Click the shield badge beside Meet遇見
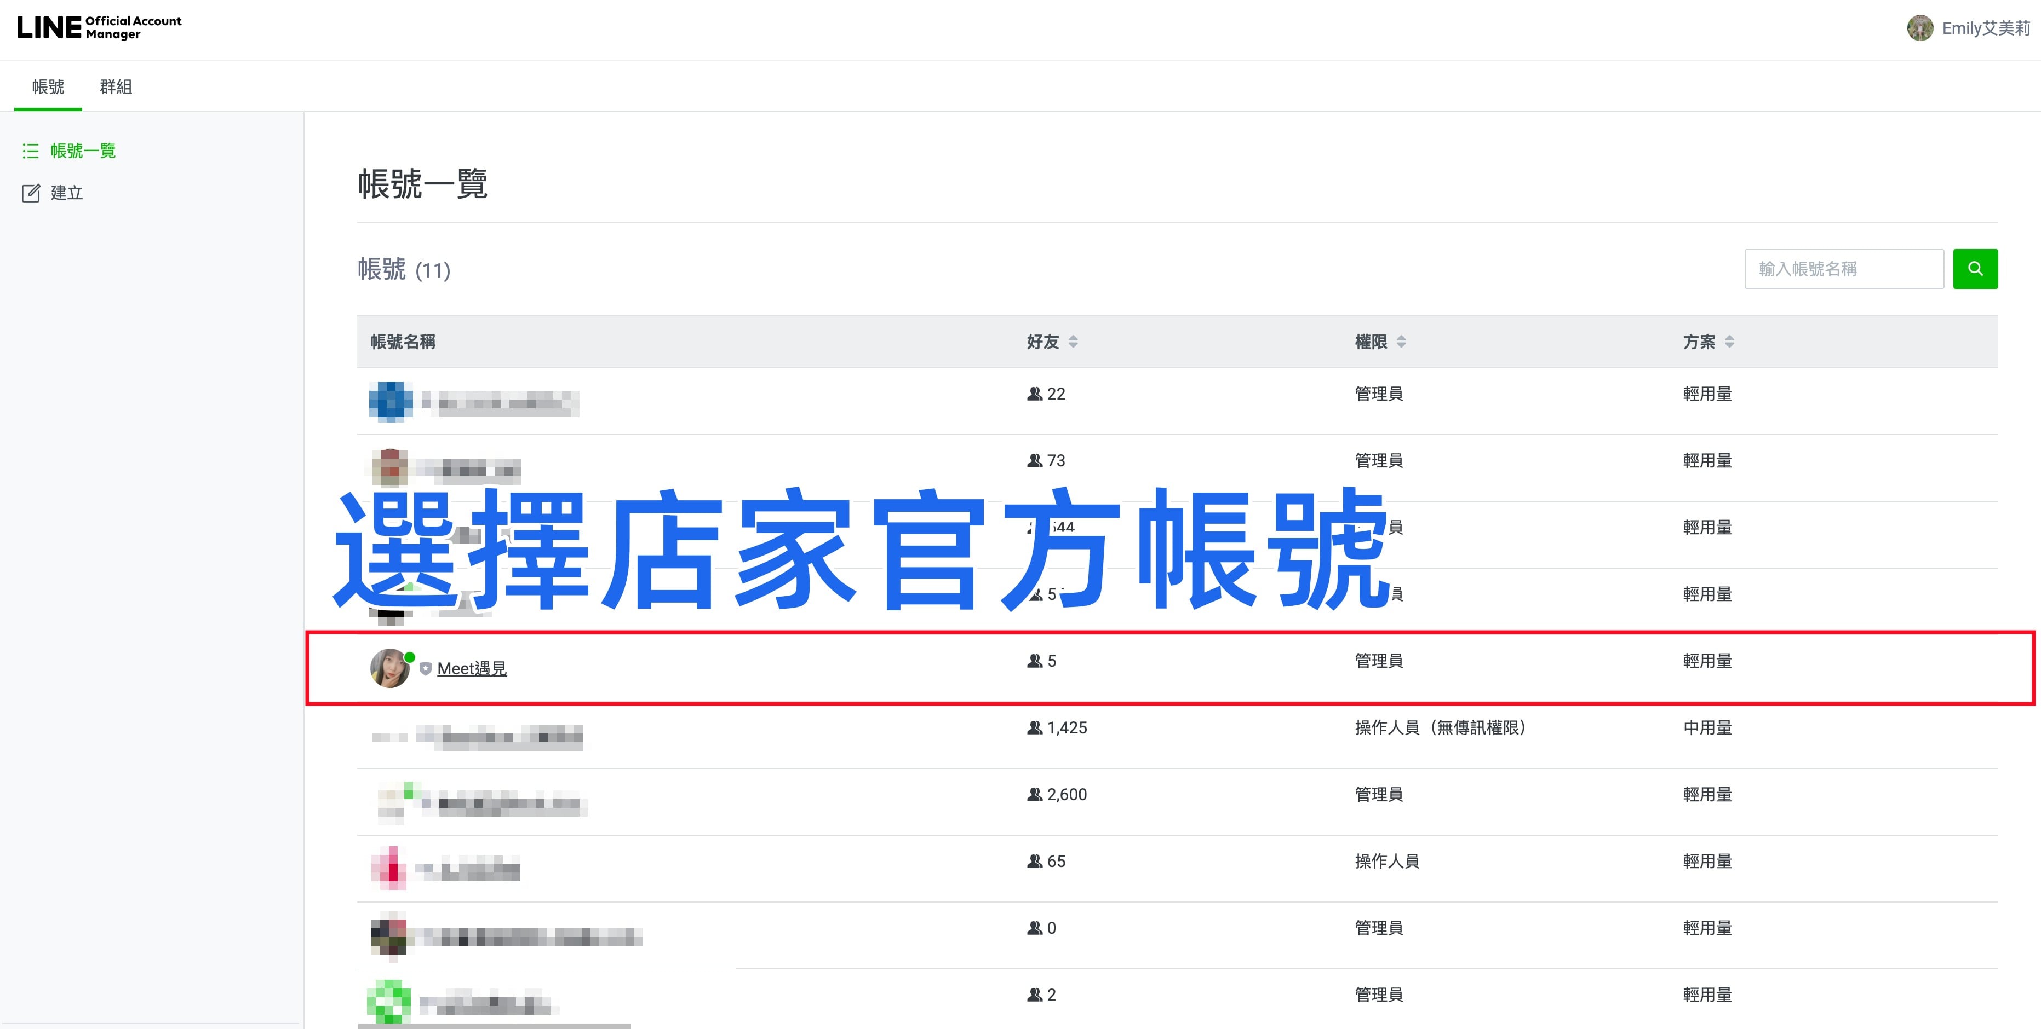Screen dimensions: 2041x1029 click(x=426, y=669)
